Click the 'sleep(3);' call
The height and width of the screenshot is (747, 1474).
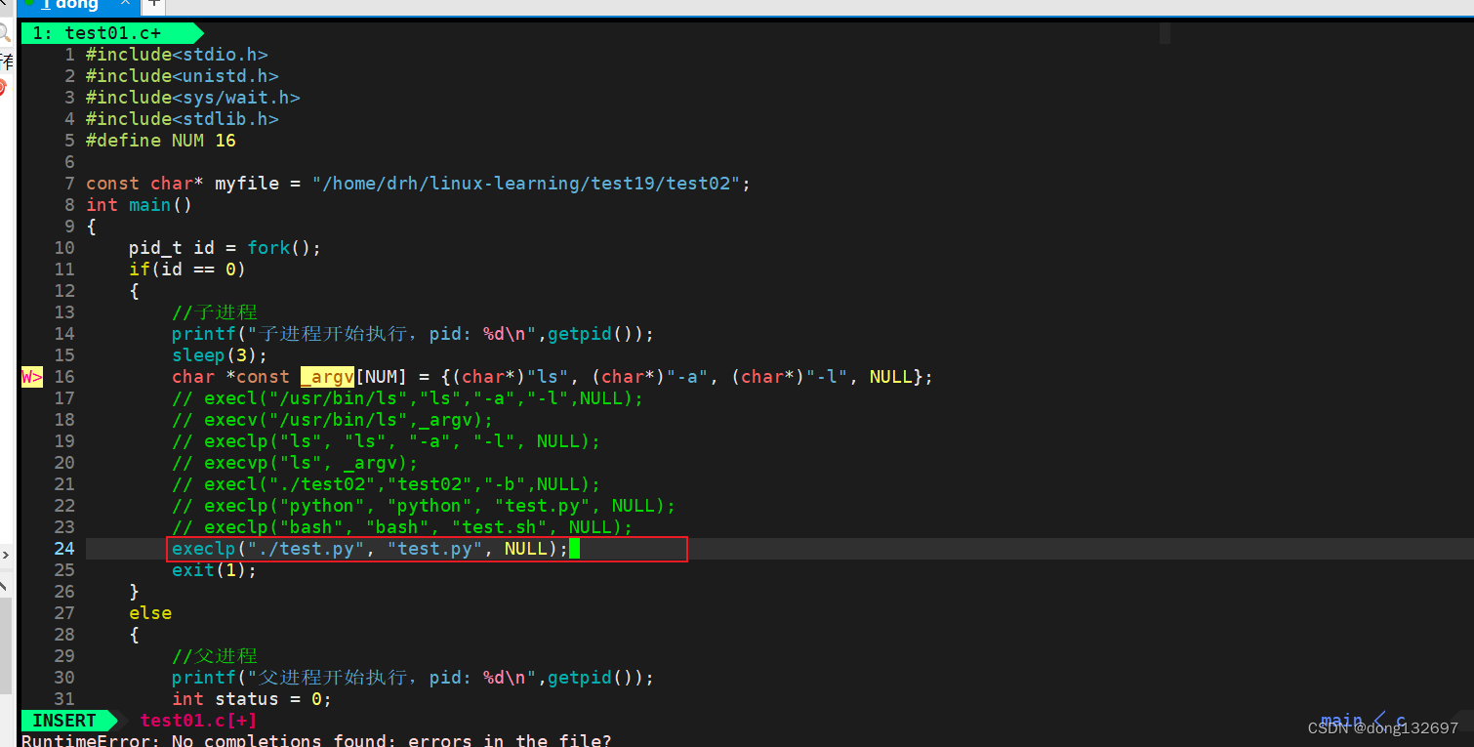tap(220, 355)
